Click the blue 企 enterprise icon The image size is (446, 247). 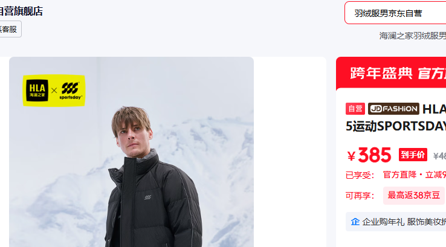point(355,222)
